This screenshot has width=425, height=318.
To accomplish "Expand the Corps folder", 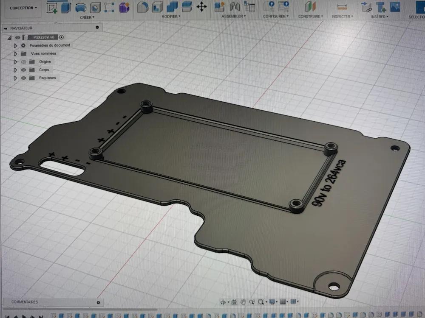I will [15, 70].
